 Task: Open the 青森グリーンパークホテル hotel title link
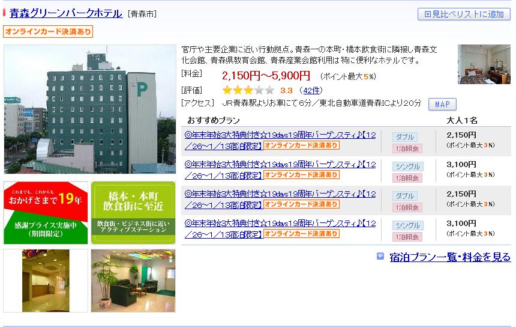(66, 13)
